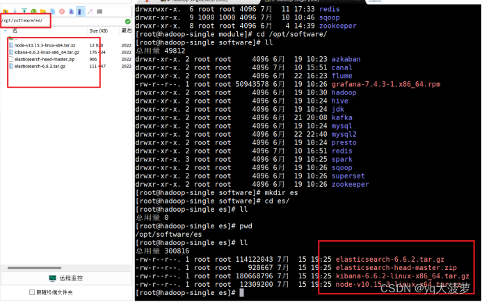Click the flume directory name in terminal
The height and width of the screenshot is (302, 482).
click(342, 76)
